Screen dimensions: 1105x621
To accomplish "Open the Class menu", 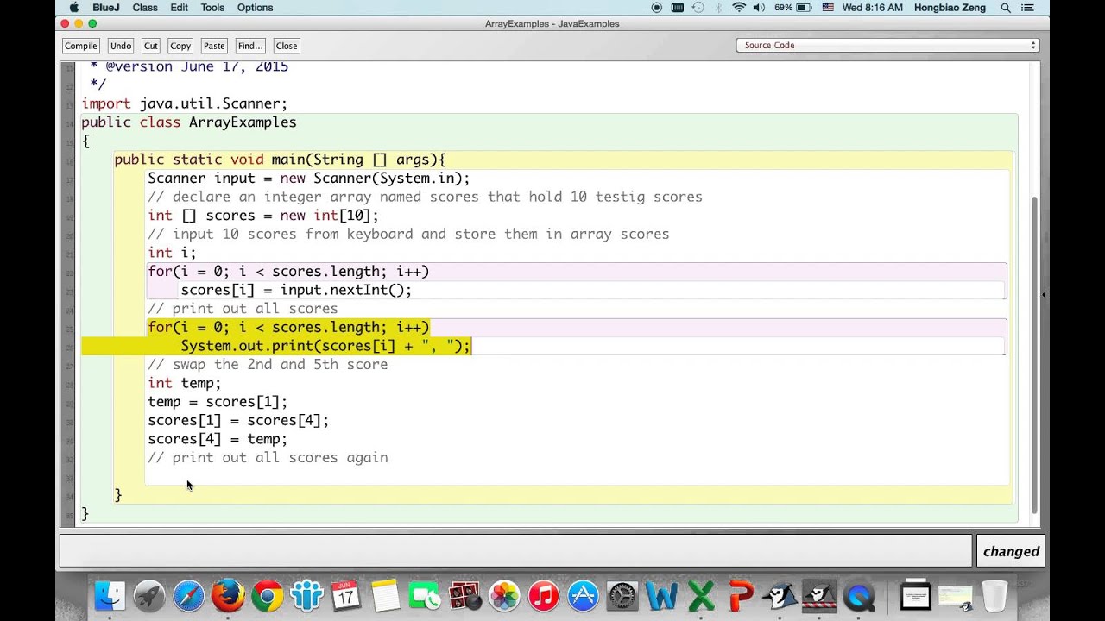I will click(145, 8).
